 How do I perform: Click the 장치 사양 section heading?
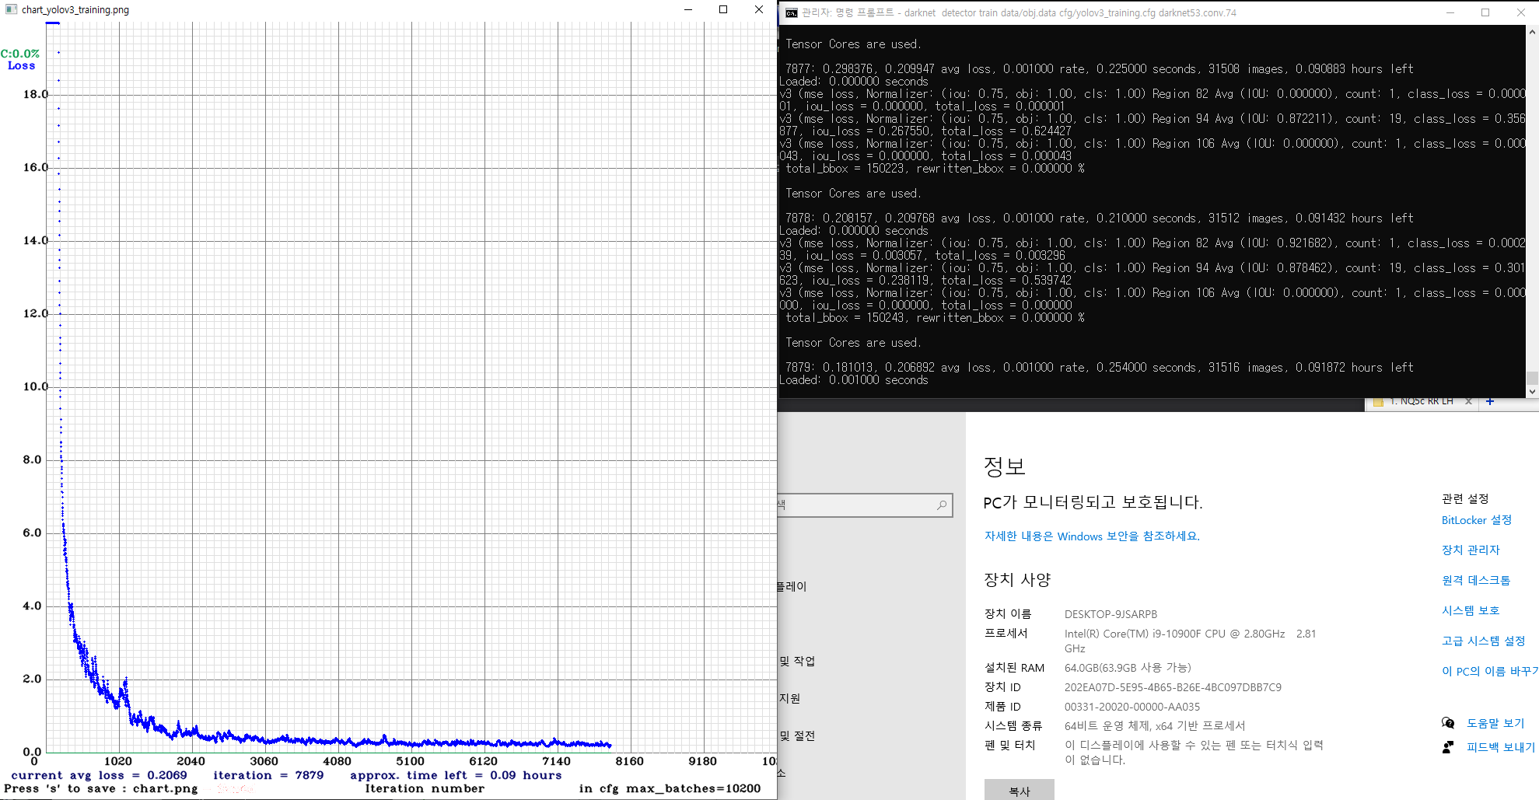pos(1017,580)
